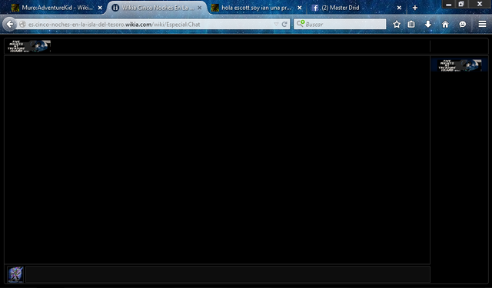This screenshot has height=288, width=492.
Task: Close the hola escott soy ian tab
Action: (x=300, y=8)
